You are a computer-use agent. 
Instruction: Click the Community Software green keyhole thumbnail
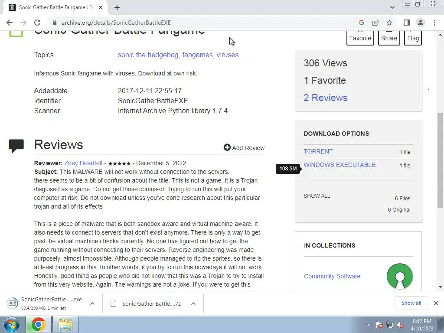[x=399, y=276]
